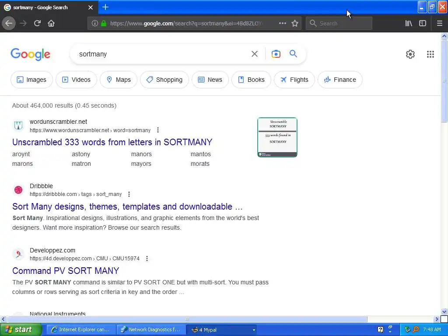
Task: Open options menu for wordunscrambler.net result
Action: point(157,130)
